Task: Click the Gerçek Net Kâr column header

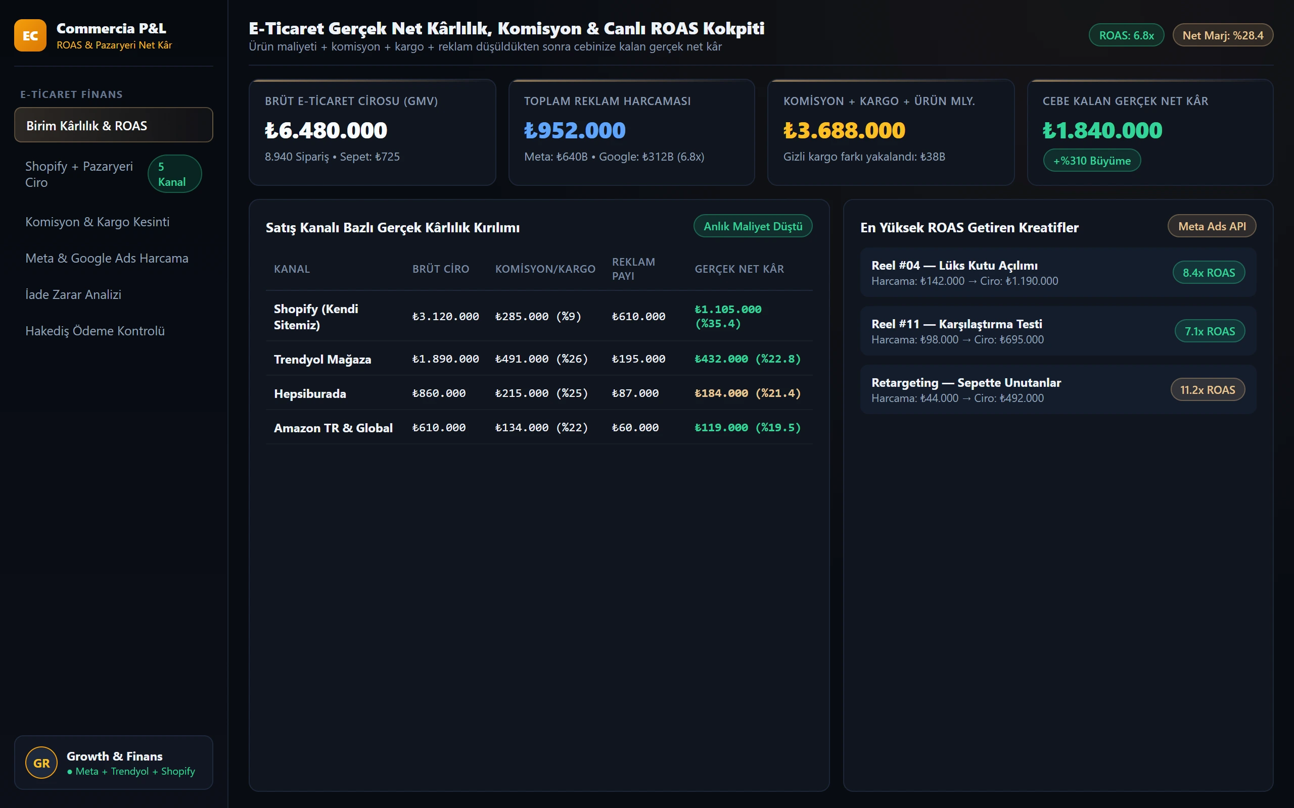Action: pos(739,269)
